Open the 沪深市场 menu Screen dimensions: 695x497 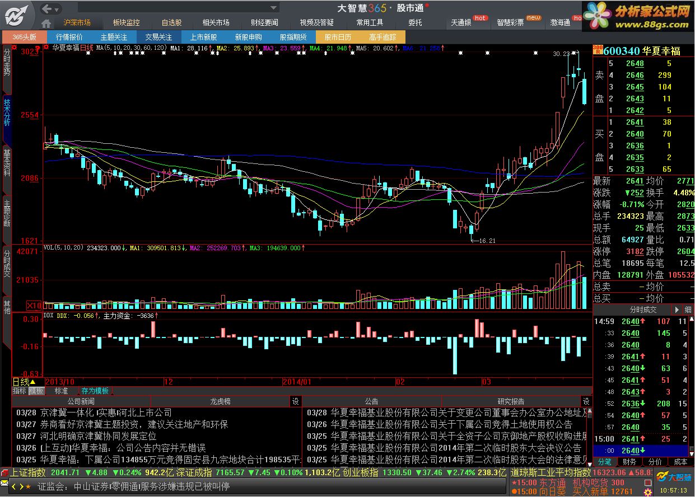77,23
